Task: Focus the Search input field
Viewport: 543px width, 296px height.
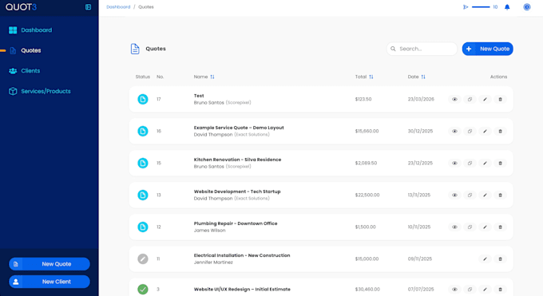Action: click(x=422, y=49)
